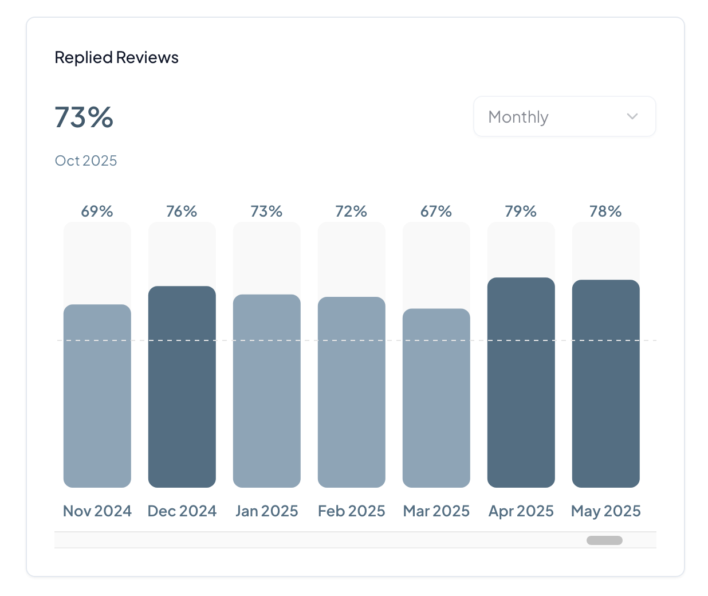Click the Replied Reviews card title
The width and height of the screenshot is (708, 596).
pyautogui.click(x=116, y=57)
